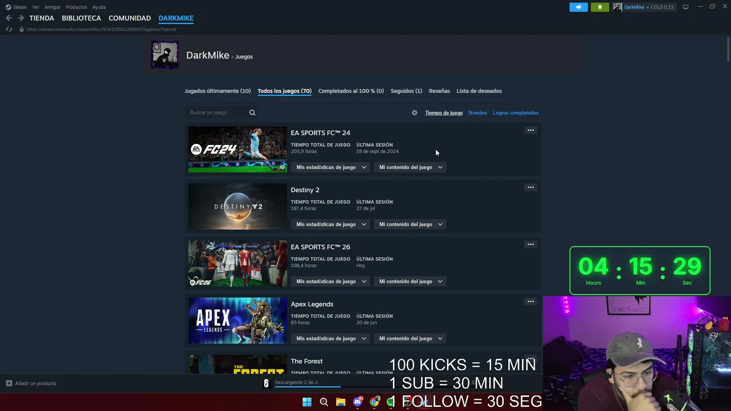Open the Destiny 2 cover thumbnail

(238, 207)
